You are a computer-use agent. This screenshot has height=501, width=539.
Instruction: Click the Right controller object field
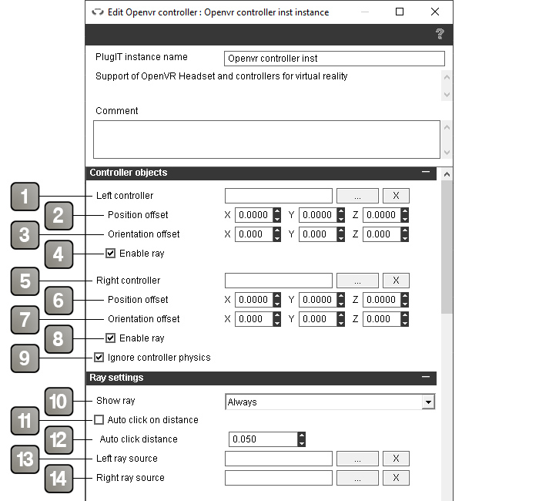point(279,281)
